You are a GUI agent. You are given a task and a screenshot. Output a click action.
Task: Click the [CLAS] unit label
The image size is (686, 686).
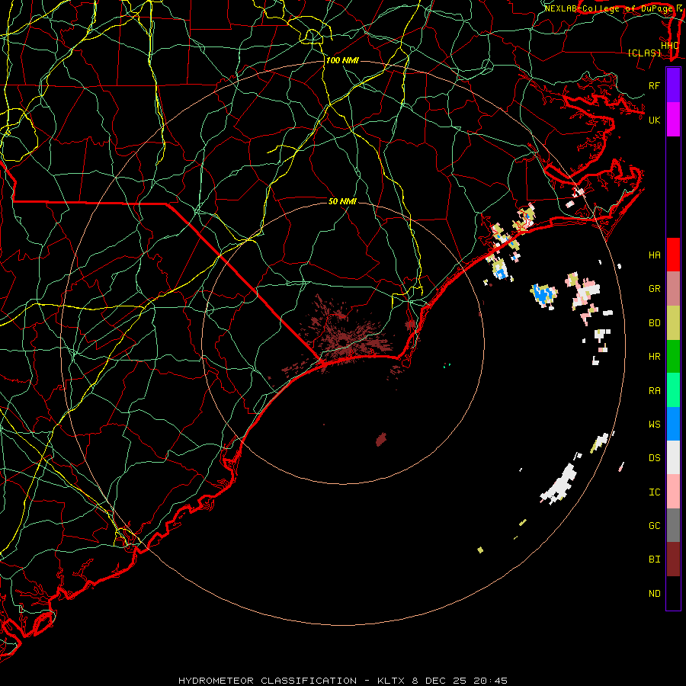[x=644, y=53]
